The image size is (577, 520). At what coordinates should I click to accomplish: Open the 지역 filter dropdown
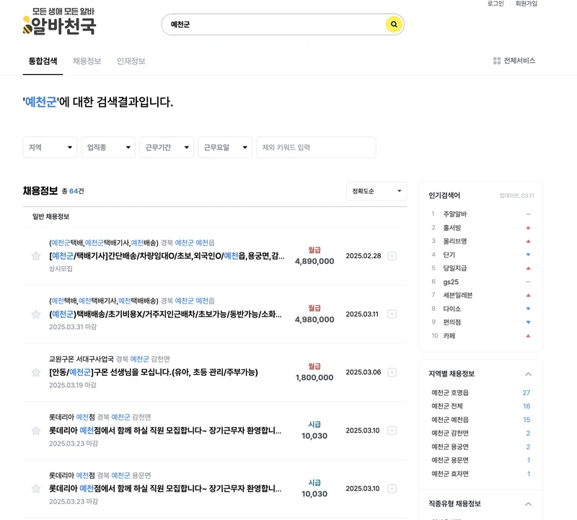point(49,147)
